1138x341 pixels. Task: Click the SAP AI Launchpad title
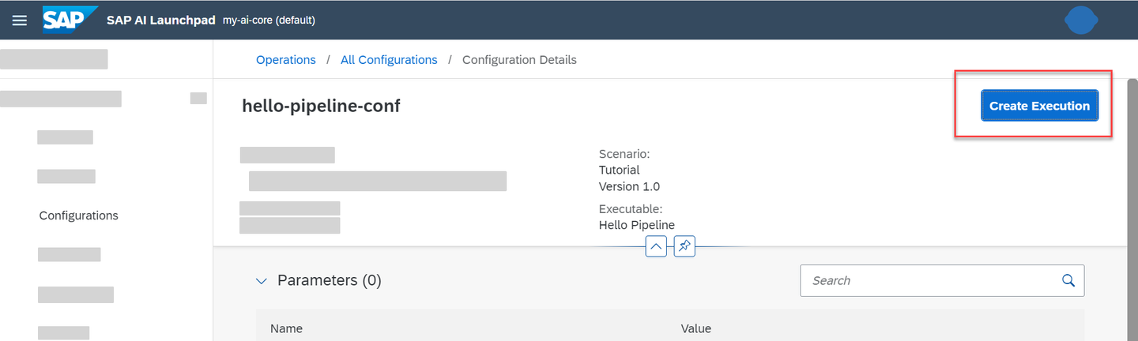(161, 20)
